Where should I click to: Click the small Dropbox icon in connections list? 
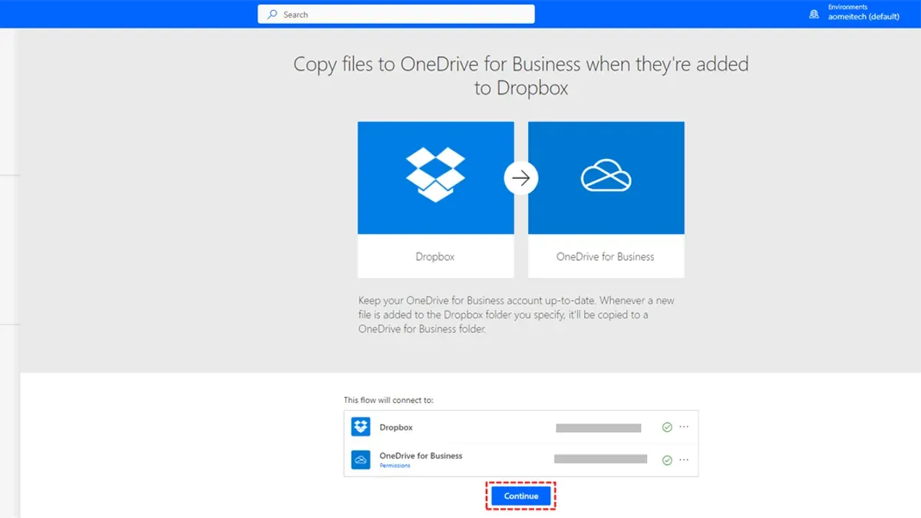coord(361,427)
